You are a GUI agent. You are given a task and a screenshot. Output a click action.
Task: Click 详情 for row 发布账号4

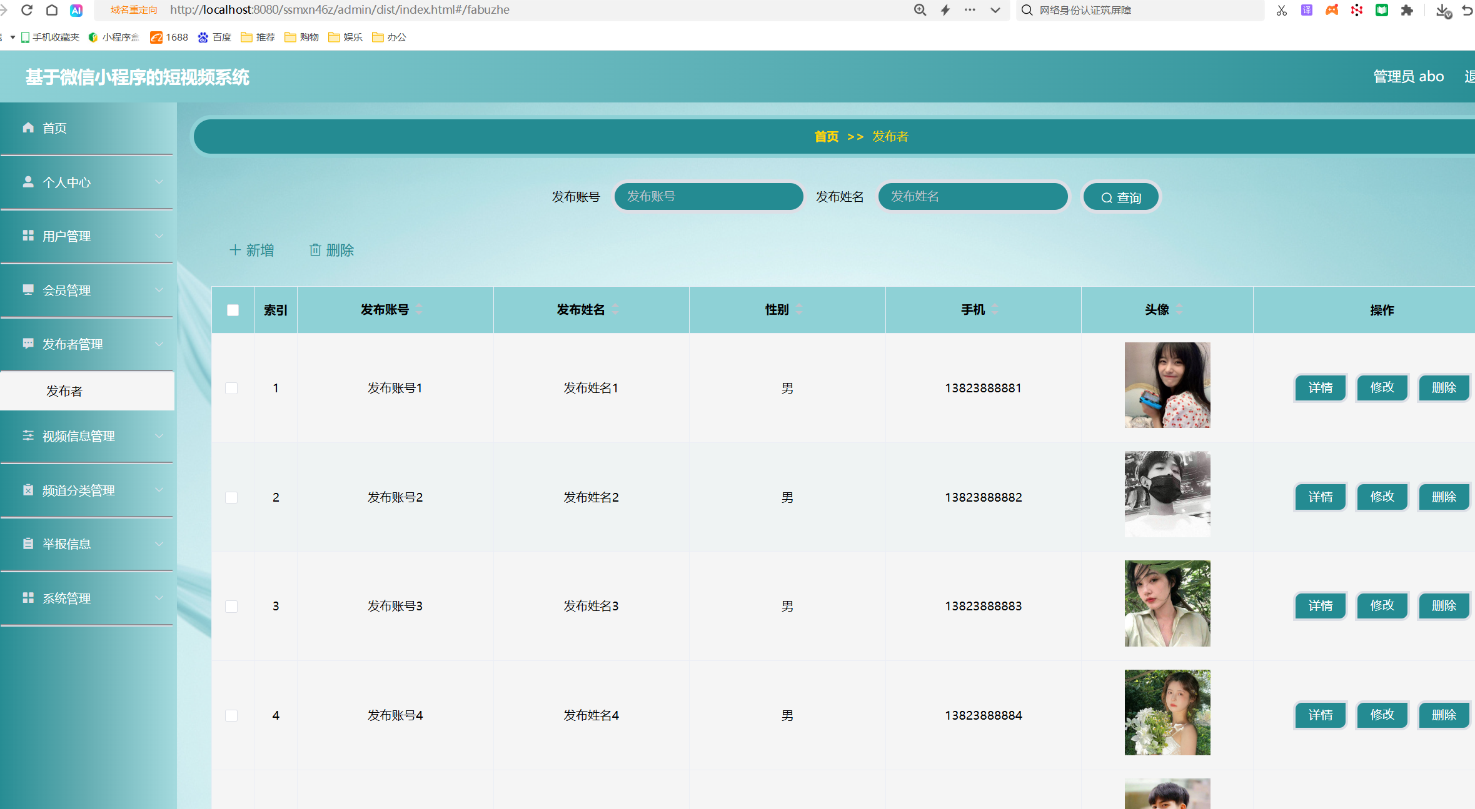click(x=1321, y=715)
